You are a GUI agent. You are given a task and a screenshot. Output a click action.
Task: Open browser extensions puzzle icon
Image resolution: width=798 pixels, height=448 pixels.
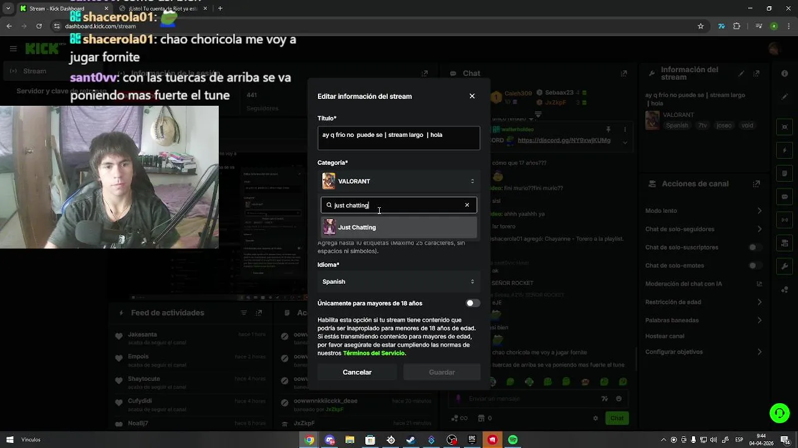(736, 26)
